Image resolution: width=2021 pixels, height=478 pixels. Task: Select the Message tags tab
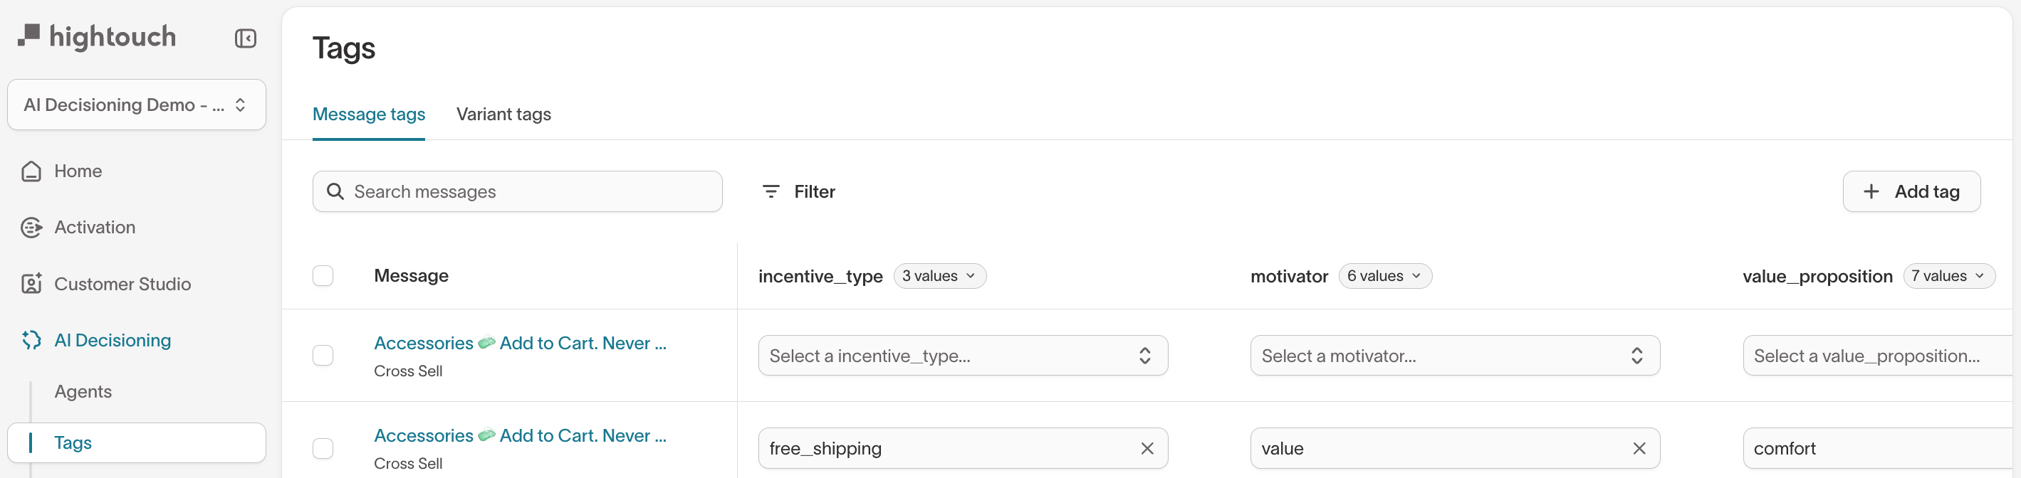coord(369,115)
